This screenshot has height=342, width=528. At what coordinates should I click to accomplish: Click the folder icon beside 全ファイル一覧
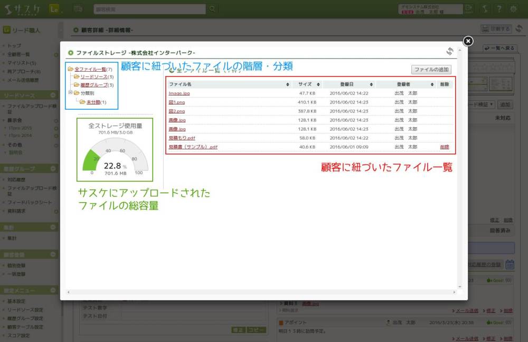70,69
